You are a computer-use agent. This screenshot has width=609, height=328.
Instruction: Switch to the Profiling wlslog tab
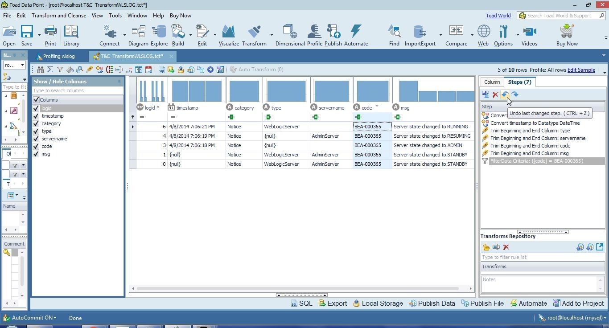click(x=56, y=56)
